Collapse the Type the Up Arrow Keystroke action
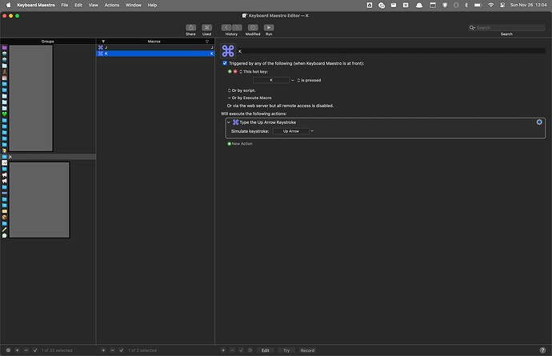The image size is (552, 356). pos(229,122)
